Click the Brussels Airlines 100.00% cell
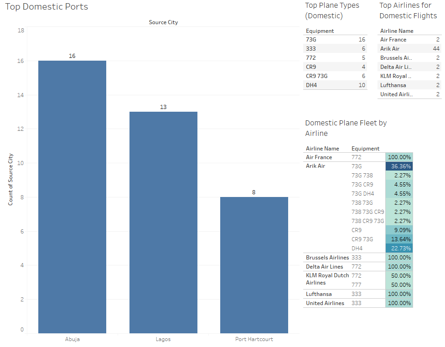 coord(399,257)
